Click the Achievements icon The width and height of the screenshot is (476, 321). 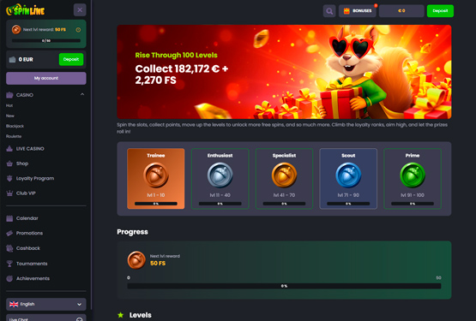[x=9, y=278]
